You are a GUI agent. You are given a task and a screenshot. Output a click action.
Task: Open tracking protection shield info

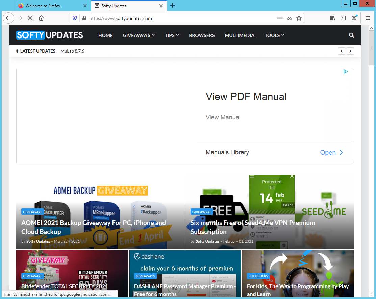75,18
